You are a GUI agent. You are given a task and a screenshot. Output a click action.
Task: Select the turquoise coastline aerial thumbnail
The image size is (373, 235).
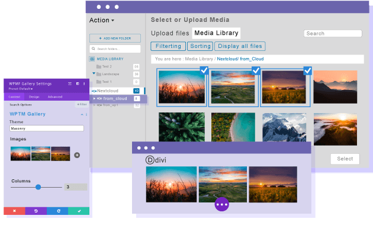pyautogui.click(x=233, y=127)
